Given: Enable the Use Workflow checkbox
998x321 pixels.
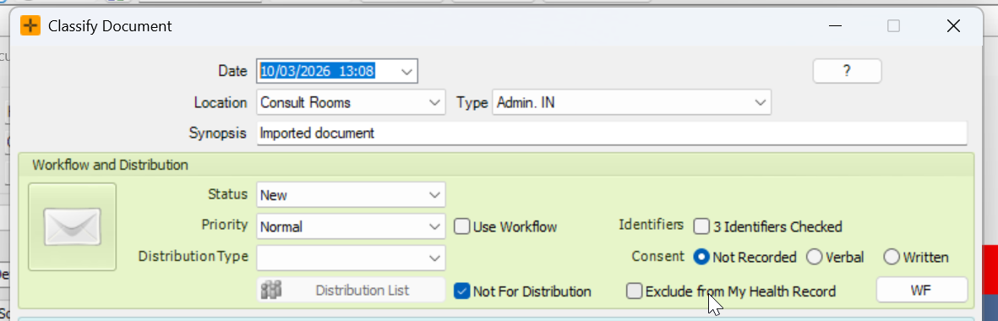Looking at the screenshot, I should pos(462,226).
